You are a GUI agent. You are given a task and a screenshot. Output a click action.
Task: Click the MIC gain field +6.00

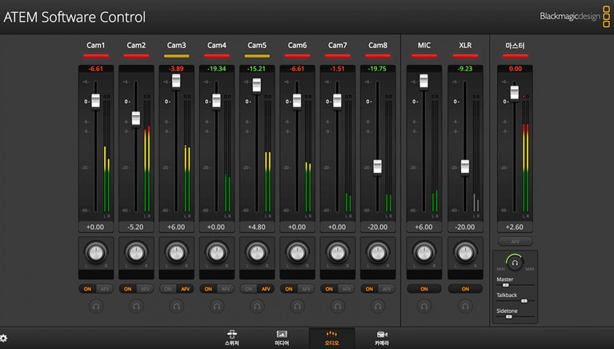point(424,227)
